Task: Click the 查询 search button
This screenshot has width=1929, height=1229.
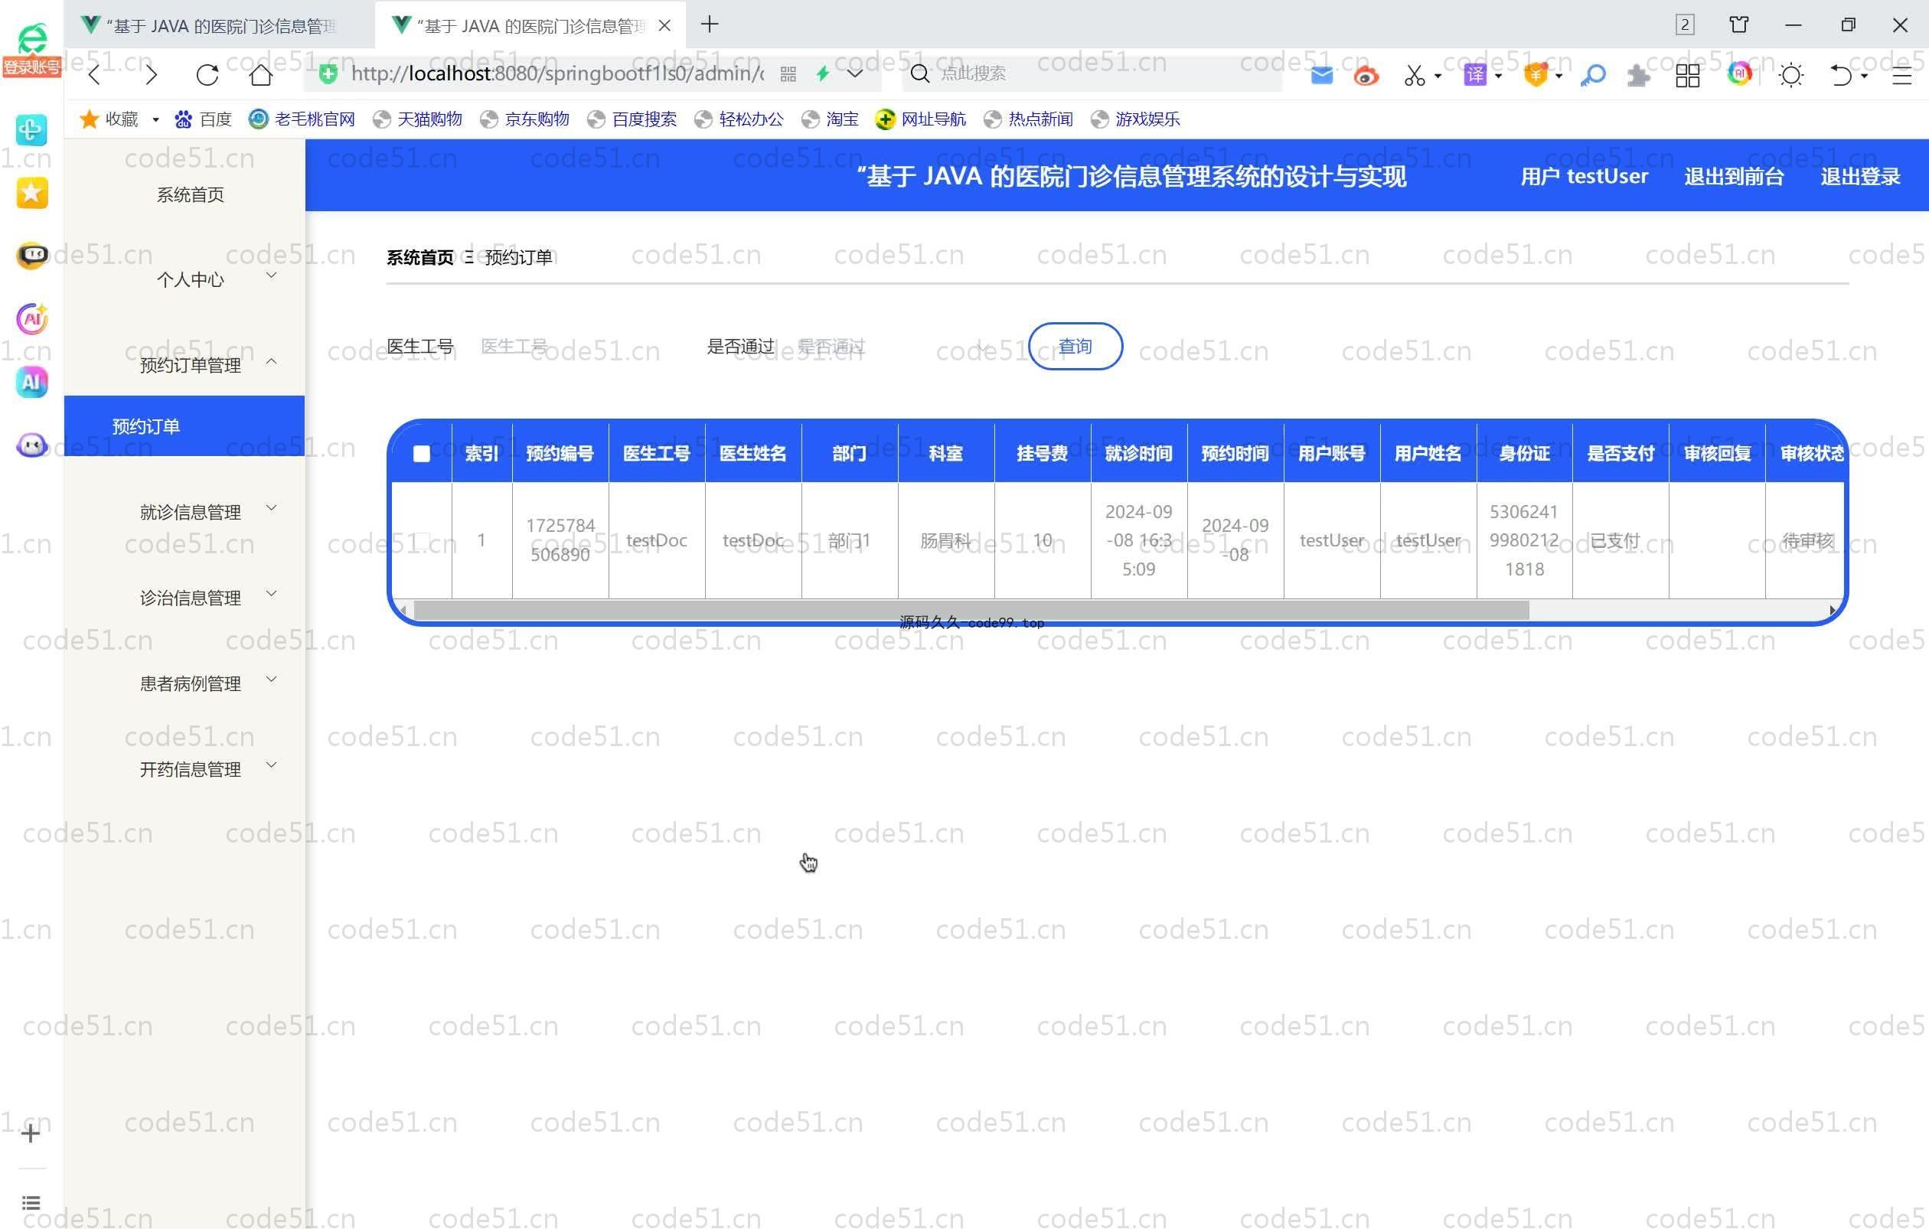Action: [x=1075, y=346]
